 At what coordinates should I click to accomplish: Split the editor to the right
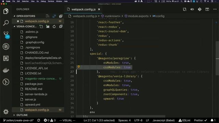pos(207,9)
